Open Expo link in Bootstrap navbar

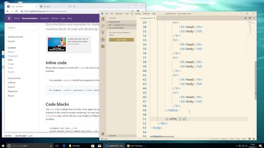(x=63, y=18)
